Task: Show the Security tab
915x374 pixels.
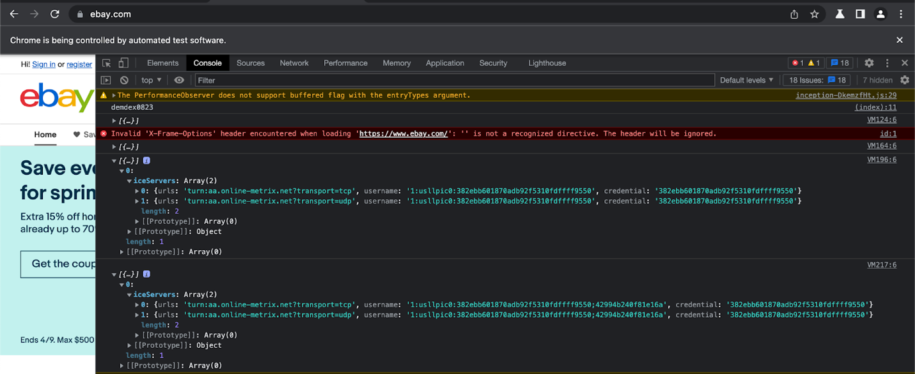Action: [x=493, y=63]
